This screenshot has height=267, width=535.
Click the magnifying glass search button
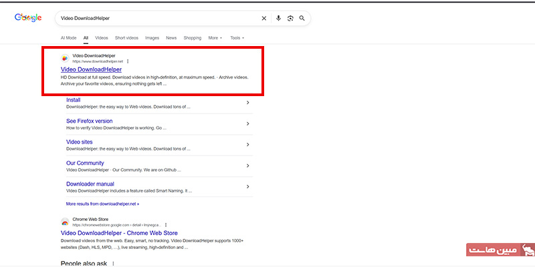[x=302, y=19]
